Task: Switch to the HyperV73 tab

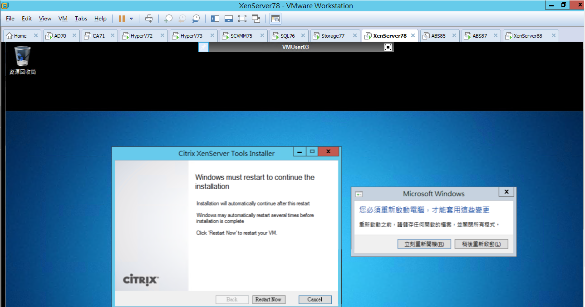Action: [x=192, y=36]
